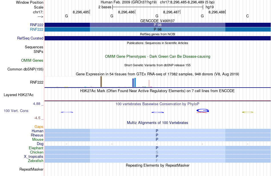Click the sequence direction arrow label

[x=40, y=16]
